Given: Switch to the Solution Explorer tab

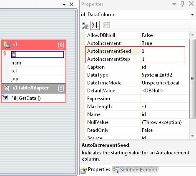Looking at the screenshot, I should click(136, 170).
